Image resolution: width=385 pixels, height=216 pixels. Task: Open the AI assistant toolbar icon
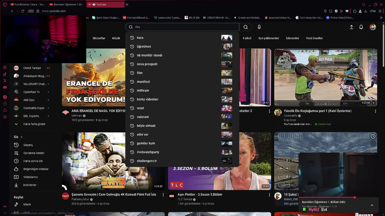[x=373, y=11]
